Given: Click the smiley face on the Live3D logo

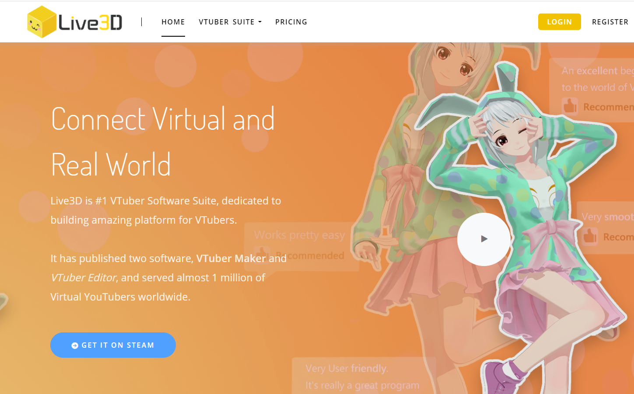Looking at the screenshot, I should tap(35, 25).
